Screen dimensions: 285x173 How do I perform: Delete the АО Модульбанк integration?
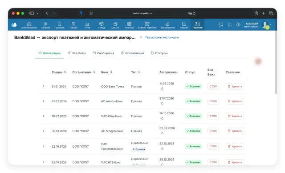[235, 131]
